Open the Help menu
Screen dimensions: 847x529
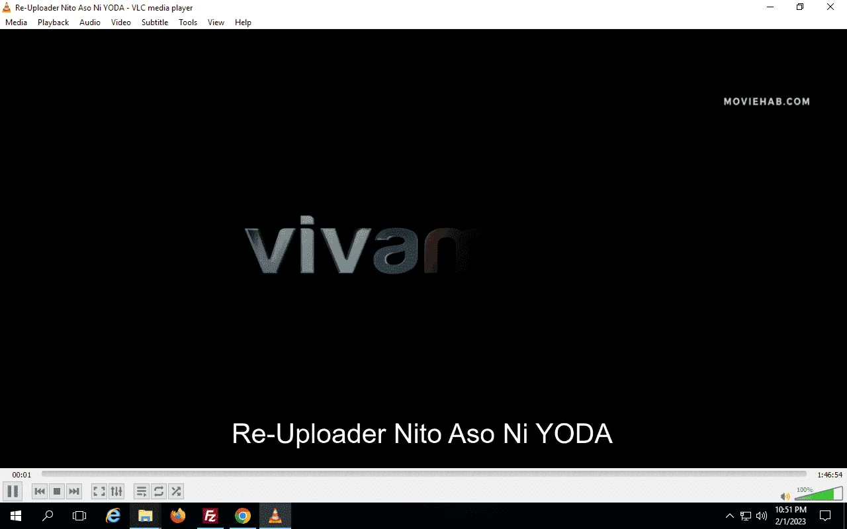(x=243, y=22)
